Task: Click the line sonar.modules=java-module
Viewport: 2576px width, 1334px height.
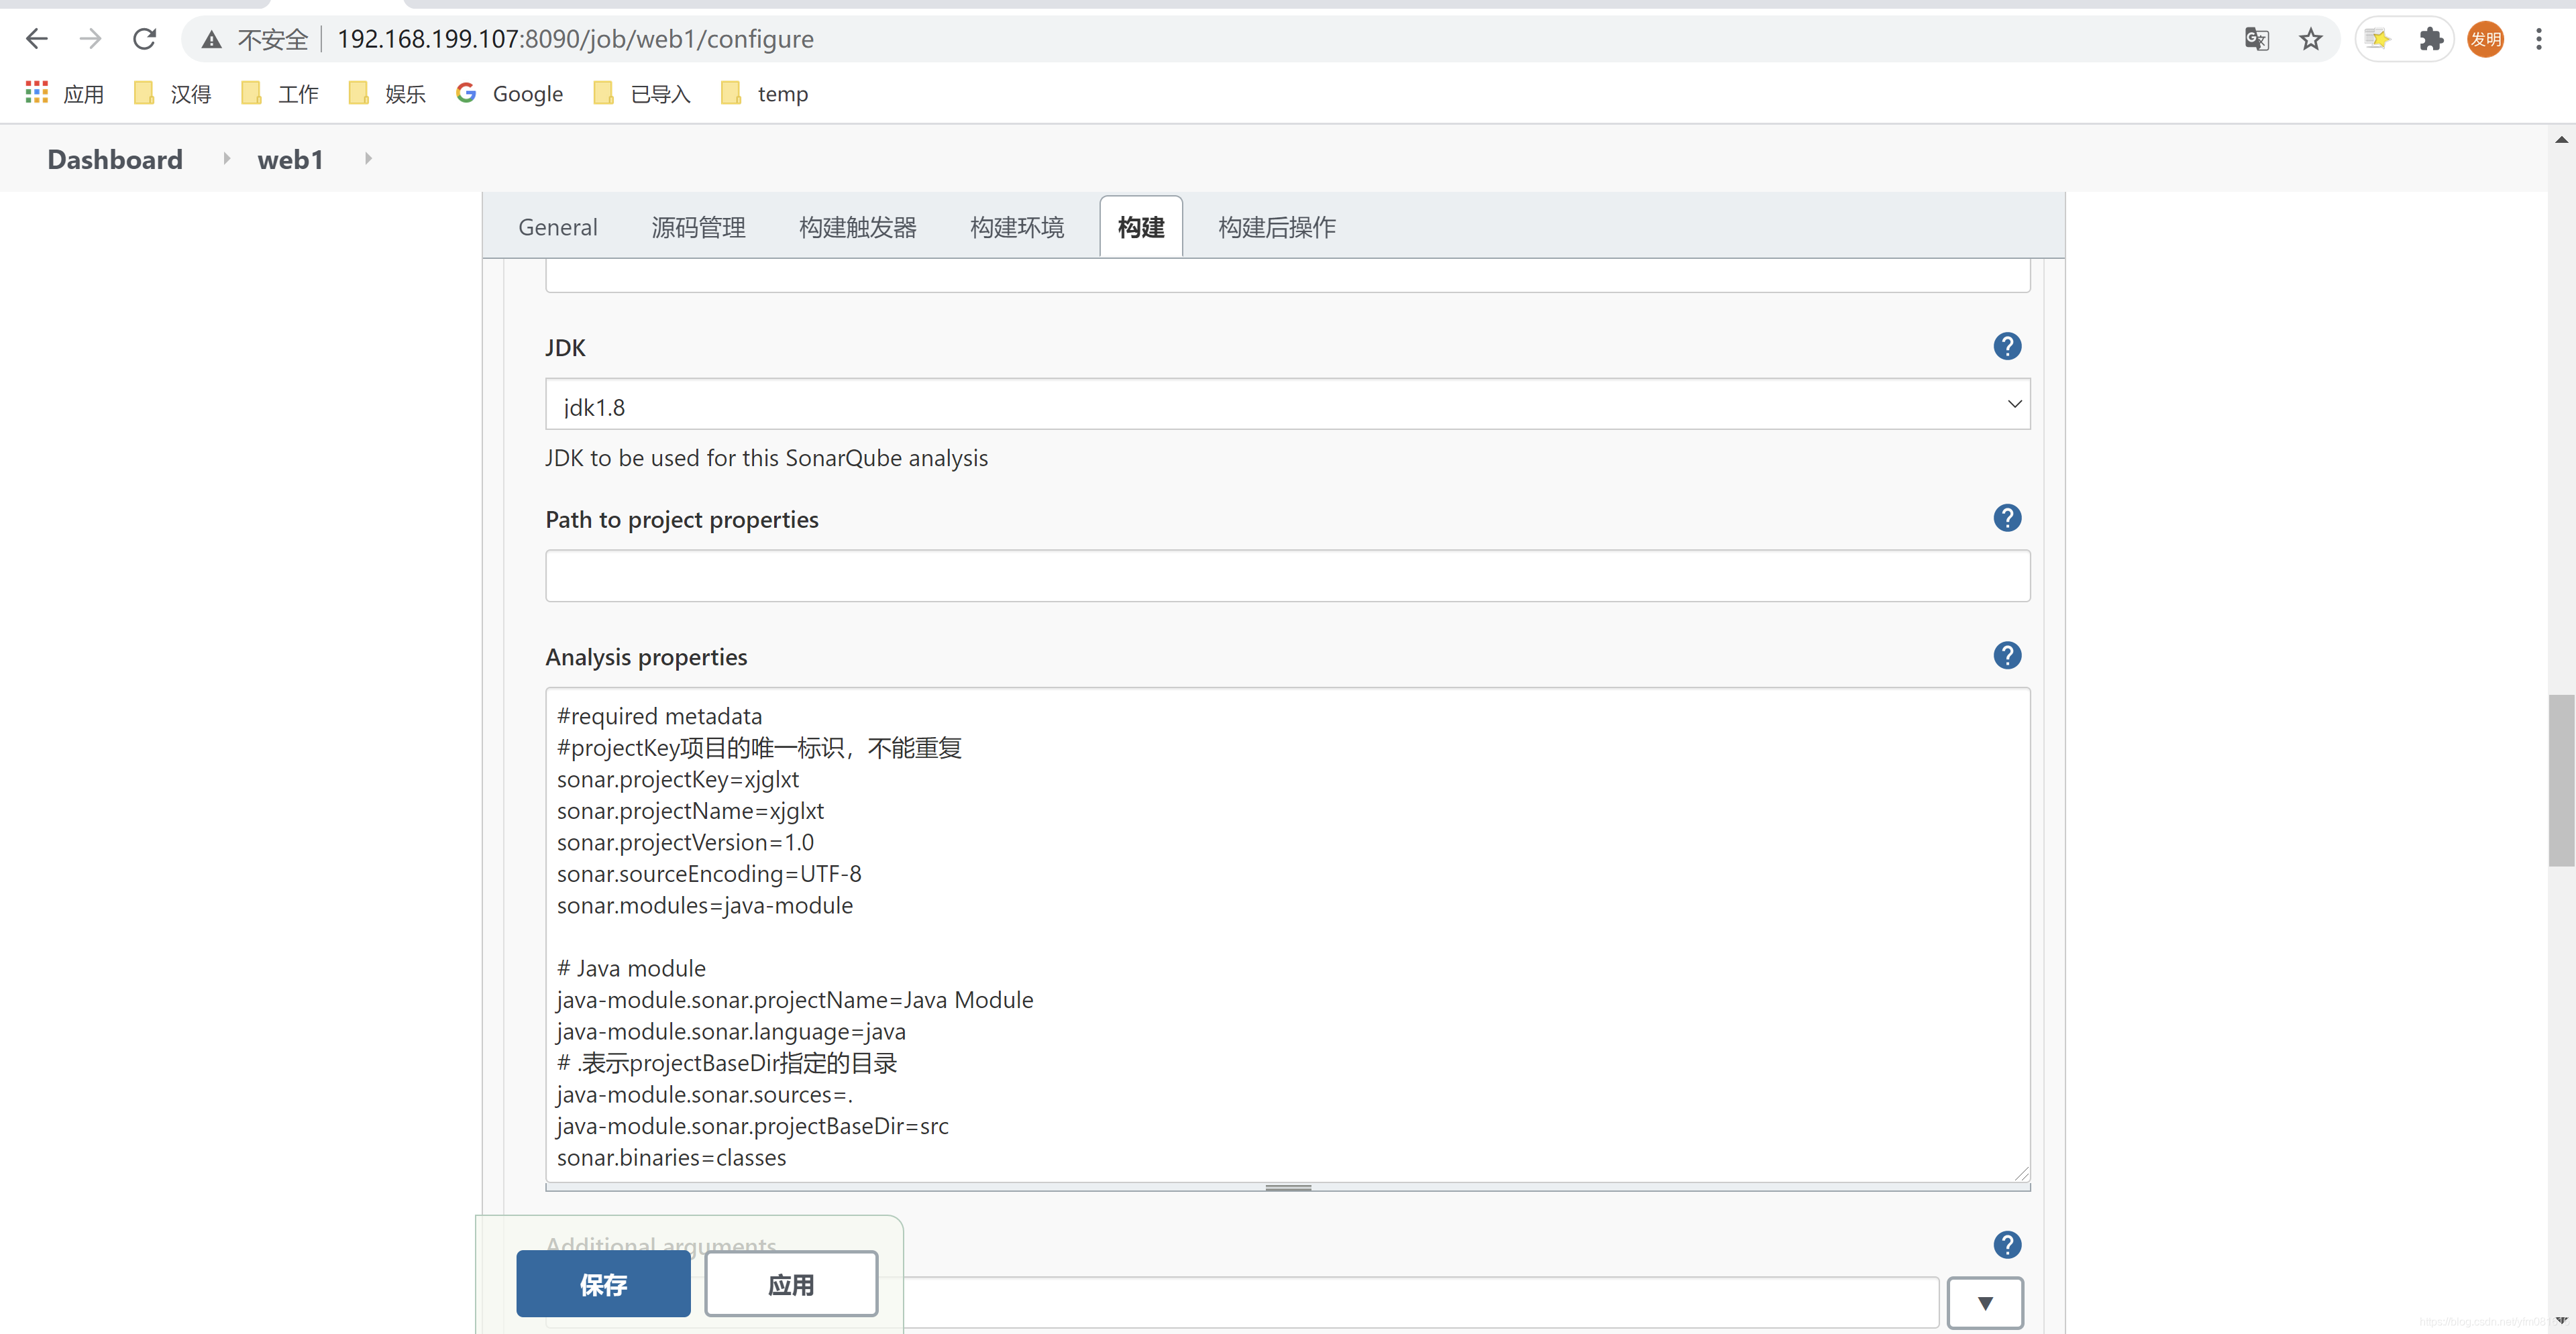Action: (704, 905)
